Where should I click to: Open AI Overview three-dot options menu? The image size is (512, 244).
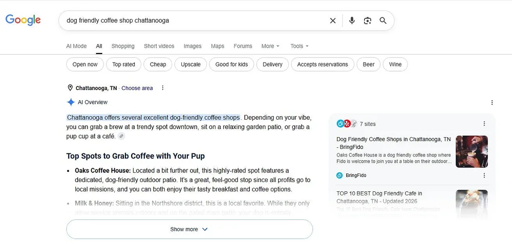coord(492,102)
